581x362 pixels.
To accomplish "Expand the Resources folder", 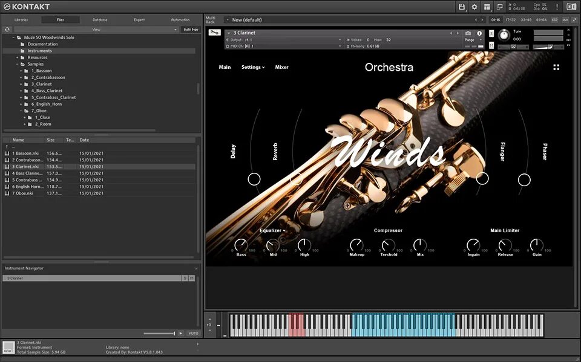I will coord(18,57).
